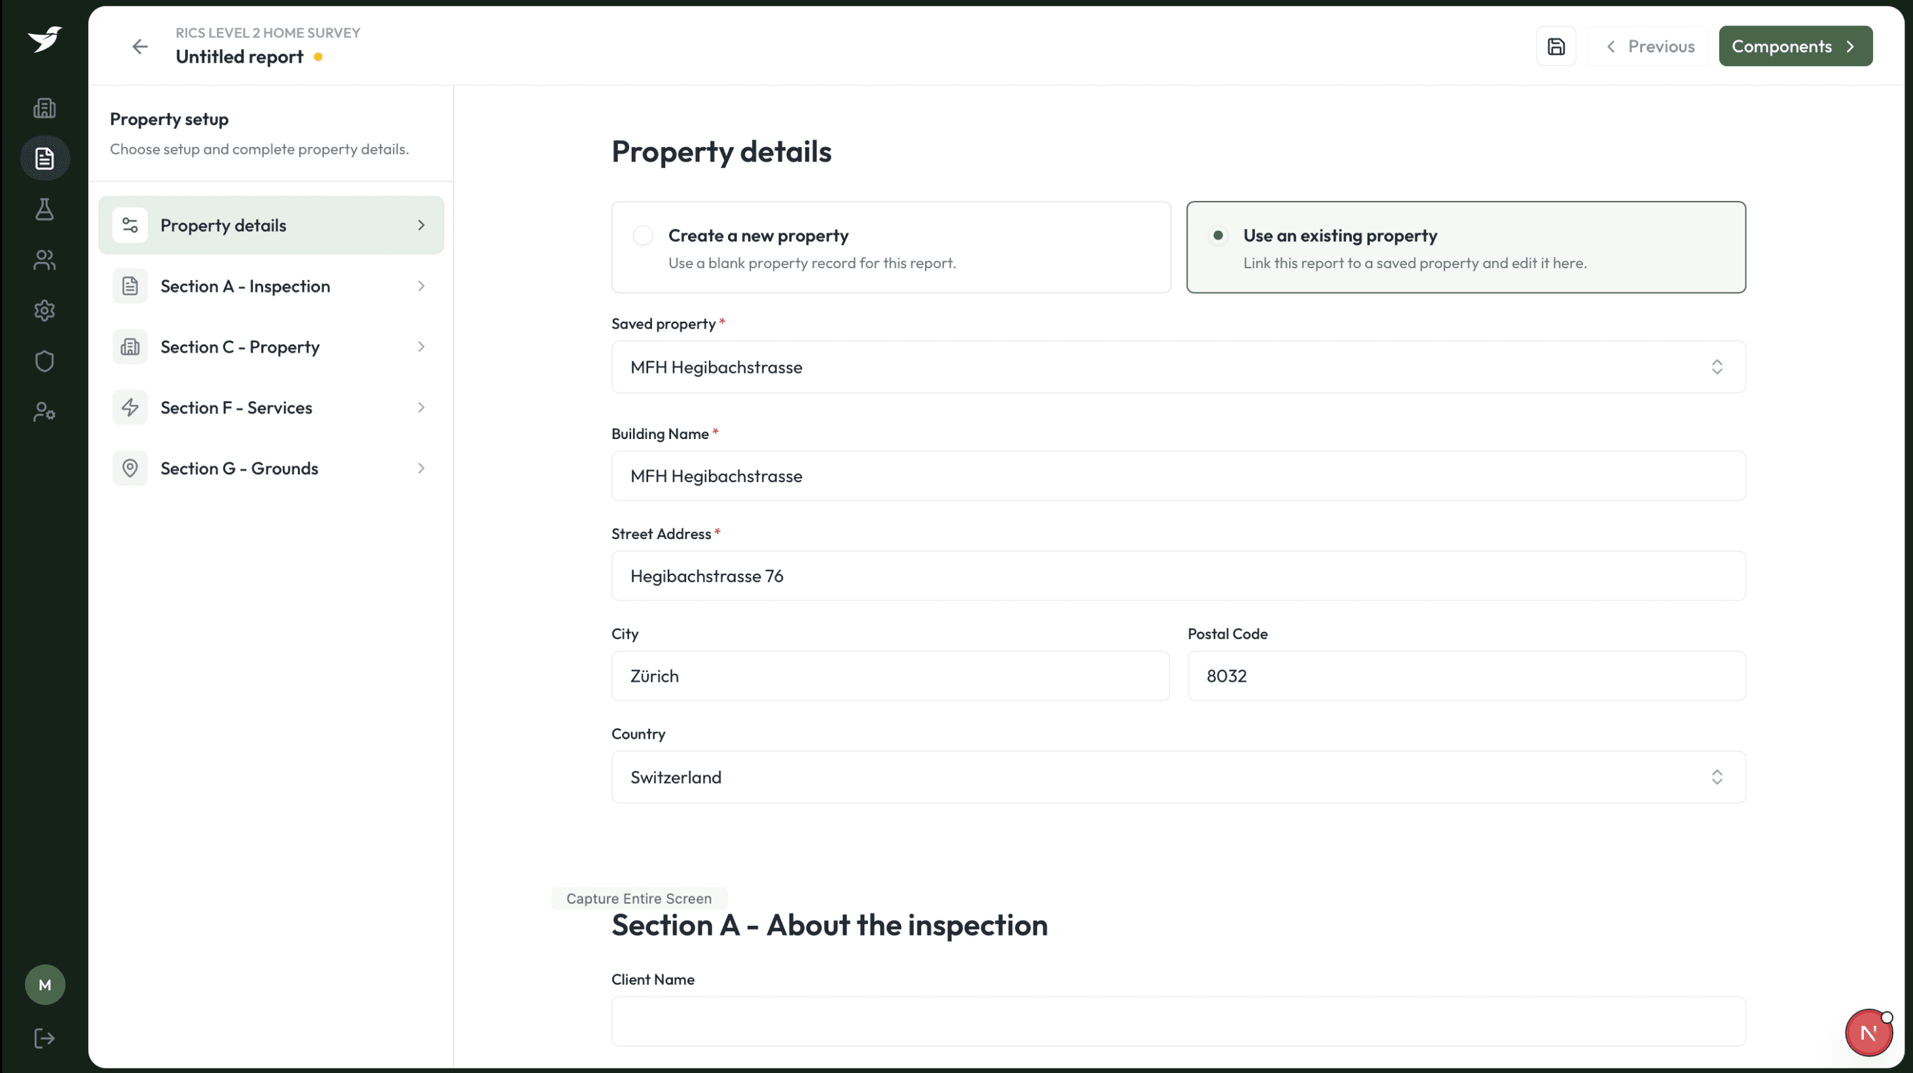This screenshot has height=1073, width=1913.
Task: Open the Country dropdown showing Switzerland
Action: (x=1178, y=777)
